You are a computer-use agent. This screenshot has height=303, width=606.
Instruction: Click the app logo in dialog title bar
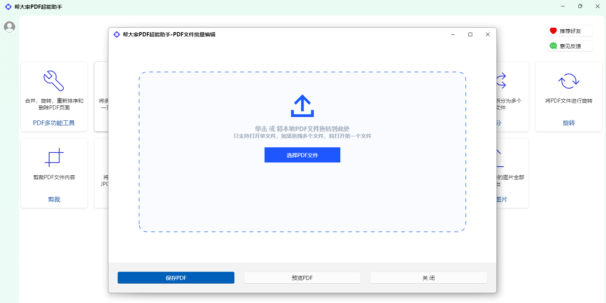pyautogui.click(x=117, y=34)
